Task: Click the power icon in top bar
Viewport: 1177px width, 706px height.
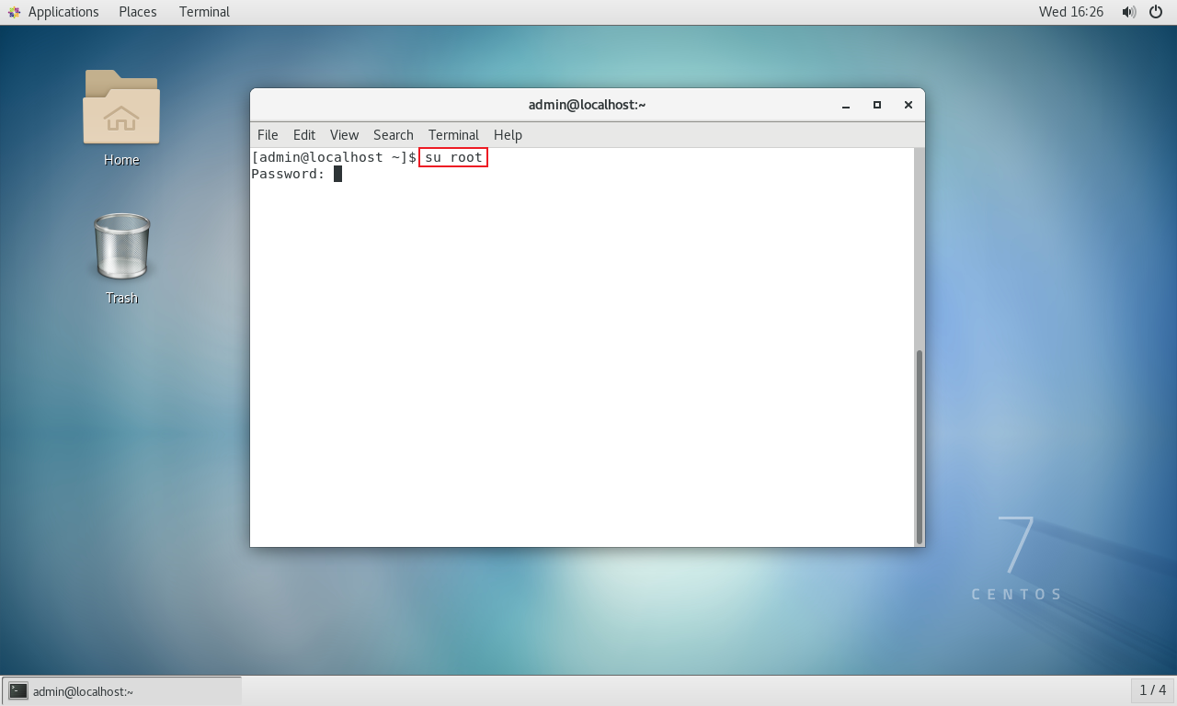Action: (x=1156, y=12)
